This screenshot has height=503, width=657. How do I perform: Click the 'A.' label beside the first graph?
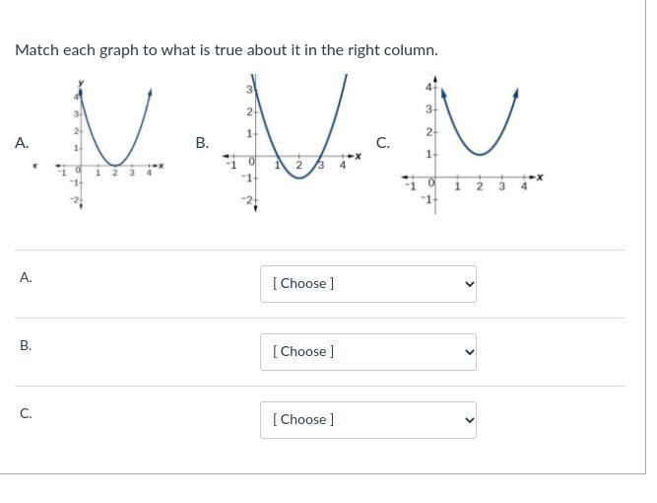[22, 143]
